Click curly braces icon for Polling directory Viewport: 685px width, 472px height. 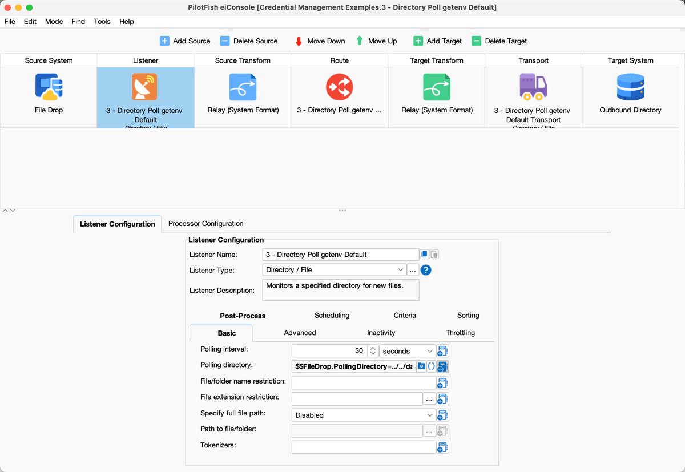(431, 366)
